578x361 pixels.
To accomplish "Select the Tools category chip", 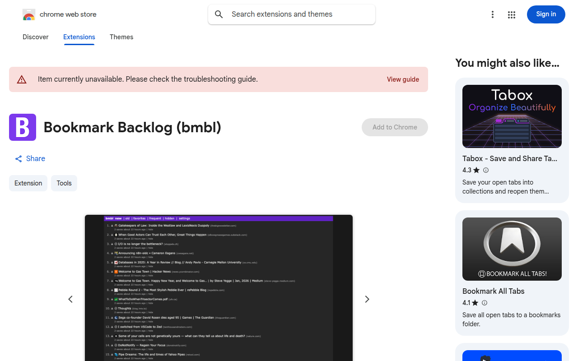I will (x=64, y=183).
